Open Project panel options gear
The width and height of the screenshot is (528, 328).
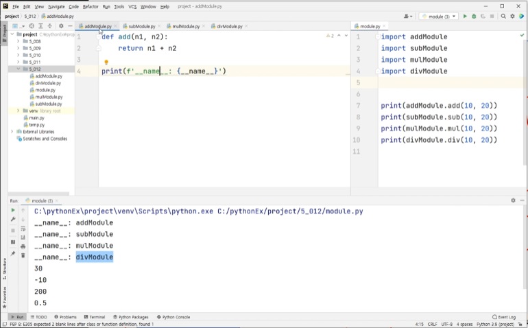coord(61,26)
